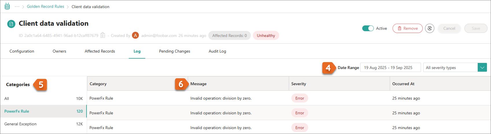The width and height of the screenshot is (491, 134).
Task: Open the Golden Record Rules breadcrumb link
Action: click(45, 6)
